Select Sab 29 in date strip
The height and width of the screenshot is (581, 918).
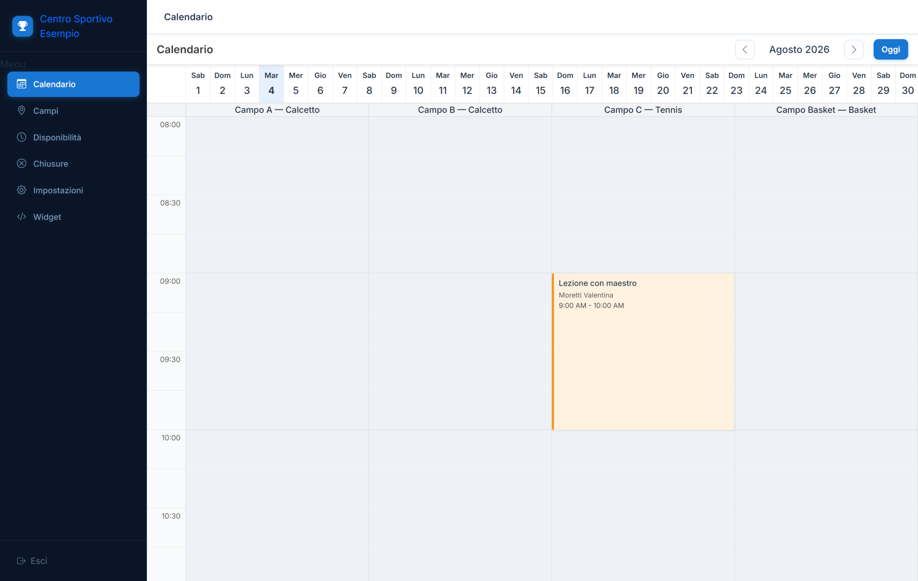pos(883,84)
